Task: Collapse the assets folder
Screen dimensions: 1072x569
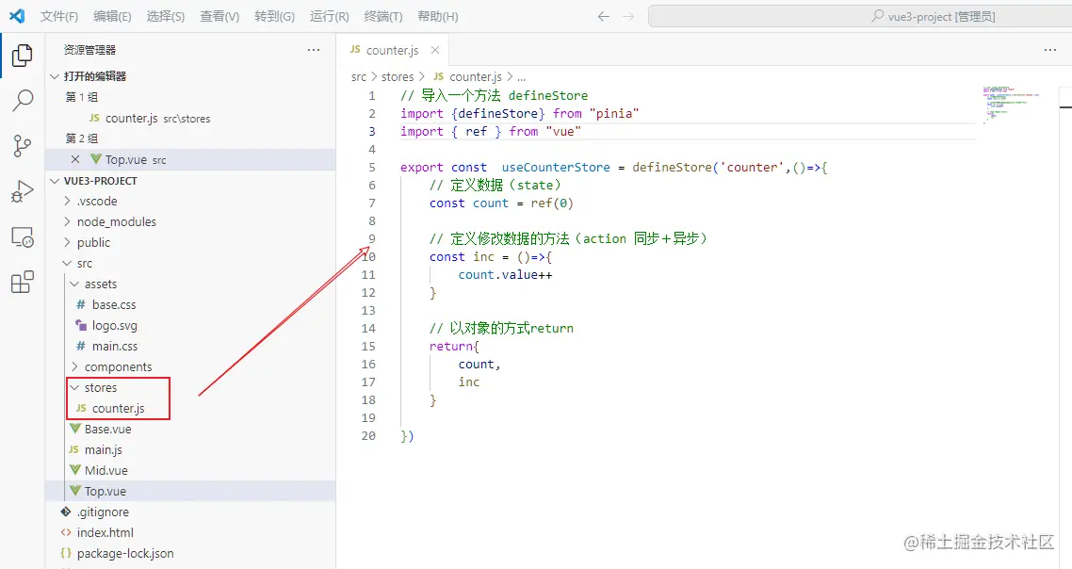Action: click(74, 284)
